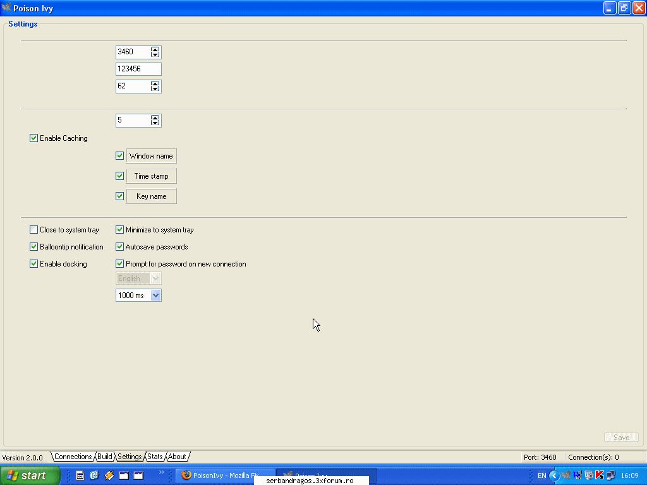Increase the 62 value using its up arrow

point(155,84)
